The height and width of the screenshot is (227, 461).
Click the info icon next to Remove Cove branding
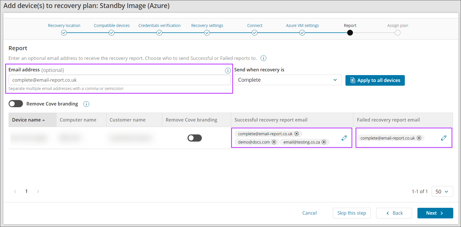(86, 104)
